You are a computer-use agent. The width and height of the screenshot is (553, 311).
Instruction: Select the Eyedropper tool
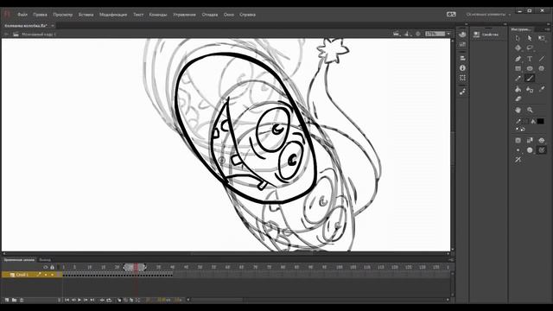tap(542, 90)
